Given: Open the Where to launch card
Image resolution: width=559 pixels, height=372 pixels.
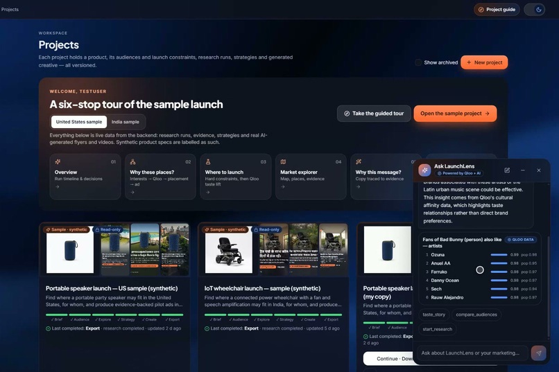Looking at the screenshot, I should [x=236, y=177].
